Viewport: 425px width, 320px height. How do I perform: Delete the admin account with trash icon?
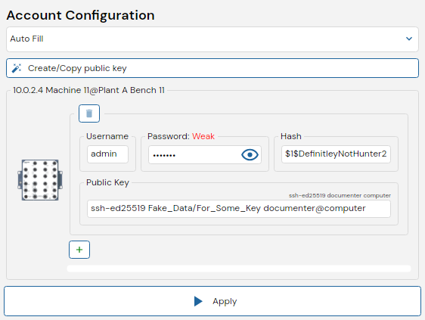(89, 113)
